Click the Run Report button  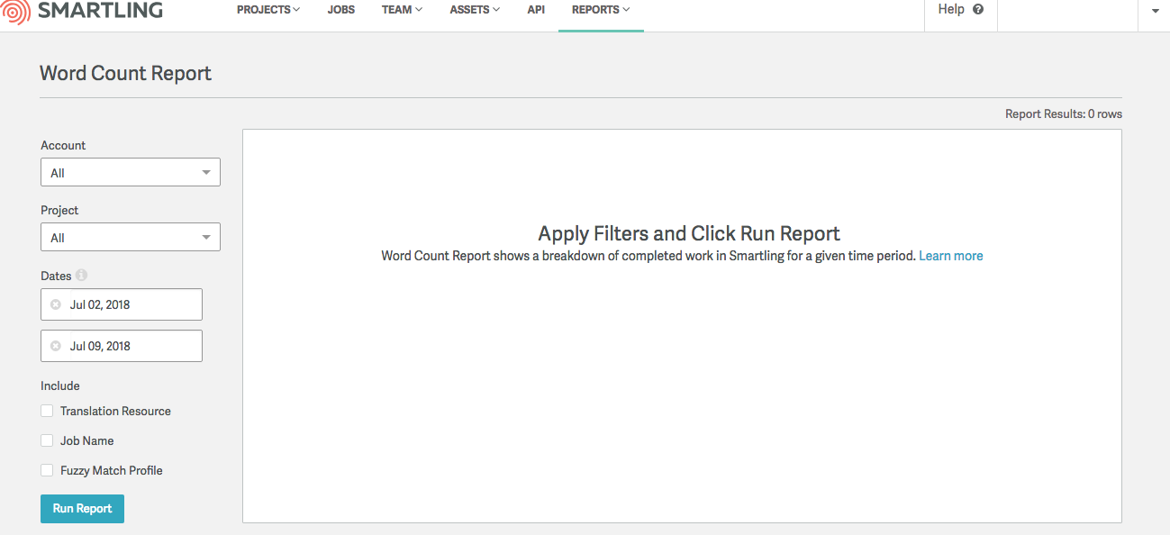[x=82, y=509]
